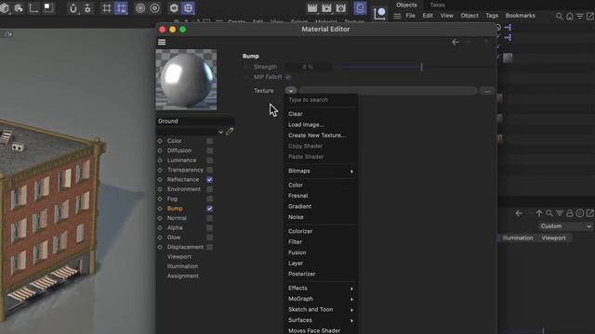The width and height of the screenshot is (595, 334).
Task: Click the highlighted grid snapping icon
Action: 121,8
